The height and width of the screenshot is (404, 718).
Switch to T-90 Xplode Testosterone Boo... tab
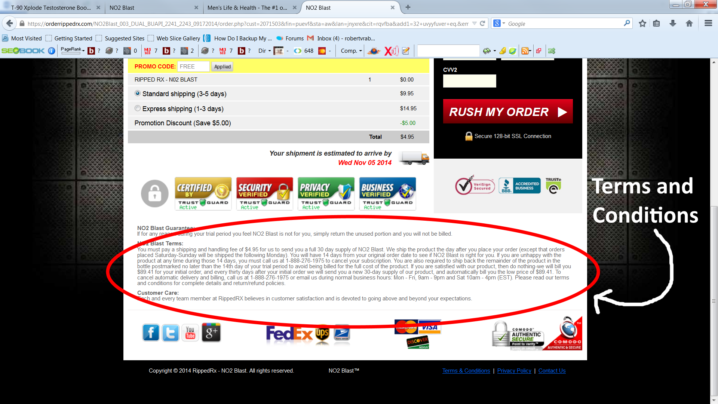51,7
